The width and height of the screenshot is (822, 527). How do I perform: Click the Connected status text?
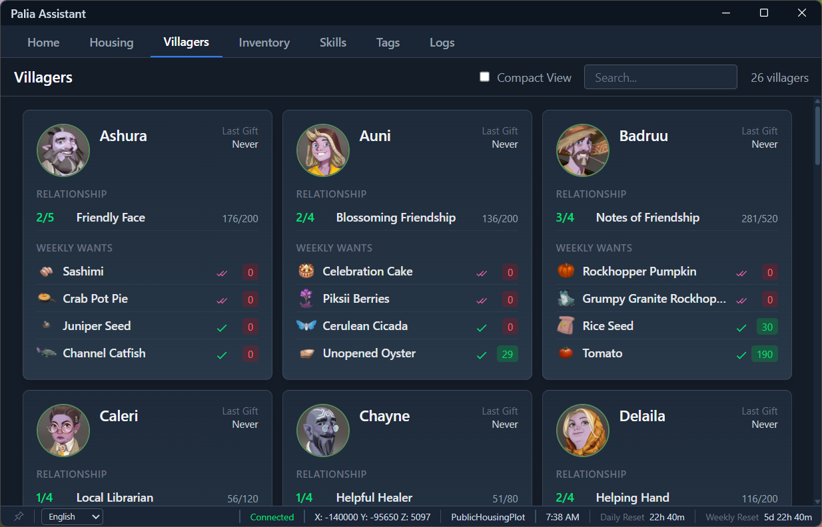pyautogui.click(x=272, y=517)
